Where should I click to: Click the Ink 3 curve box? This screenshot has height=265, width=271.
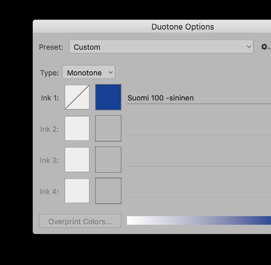tap(77, 160)
